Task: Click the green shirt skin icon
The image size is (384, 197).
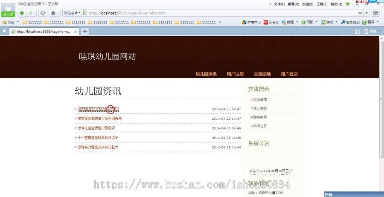Action: click(x=347, y=4)
